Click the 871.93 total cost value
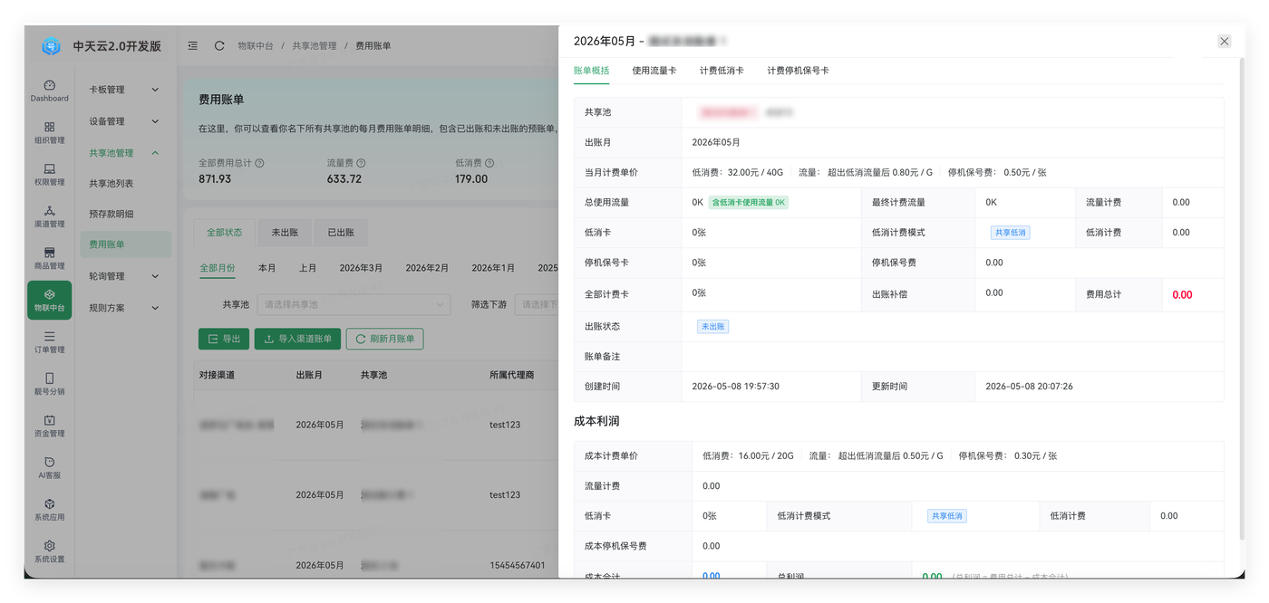1269x603 pixels. [215, 179]
